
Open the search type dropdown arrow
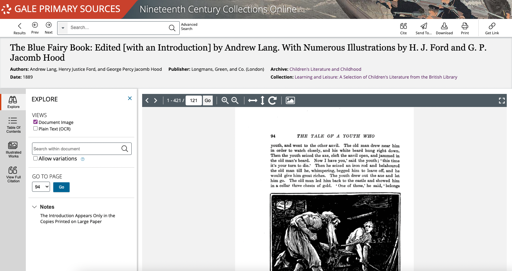[x=63, y=28]
